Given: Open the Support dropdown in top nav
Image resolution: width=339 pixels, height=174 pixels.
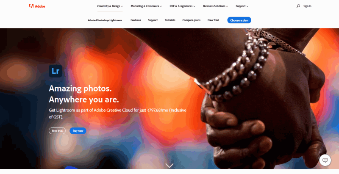Looking at the screenshot, I should [x=242, y=6].
